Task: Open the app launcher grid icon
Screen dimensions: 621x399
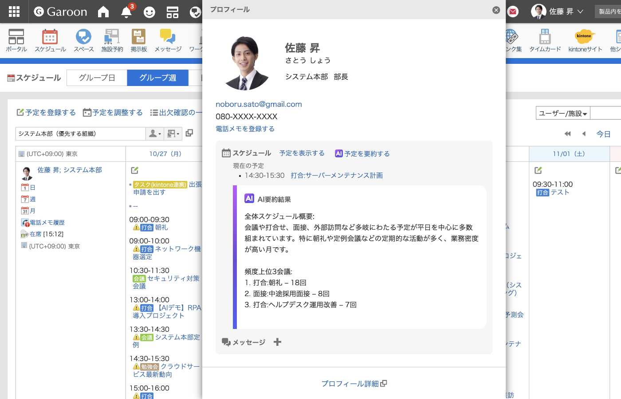Action: click(x=14, y=12)
